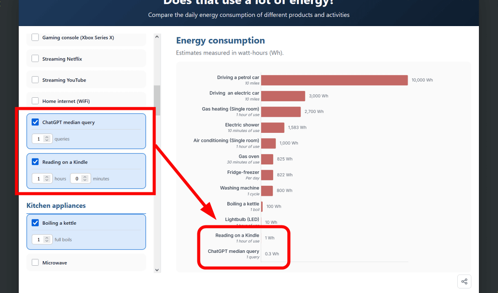Enable Home internet (WiFi) checkbox

(x=35, y=101)
